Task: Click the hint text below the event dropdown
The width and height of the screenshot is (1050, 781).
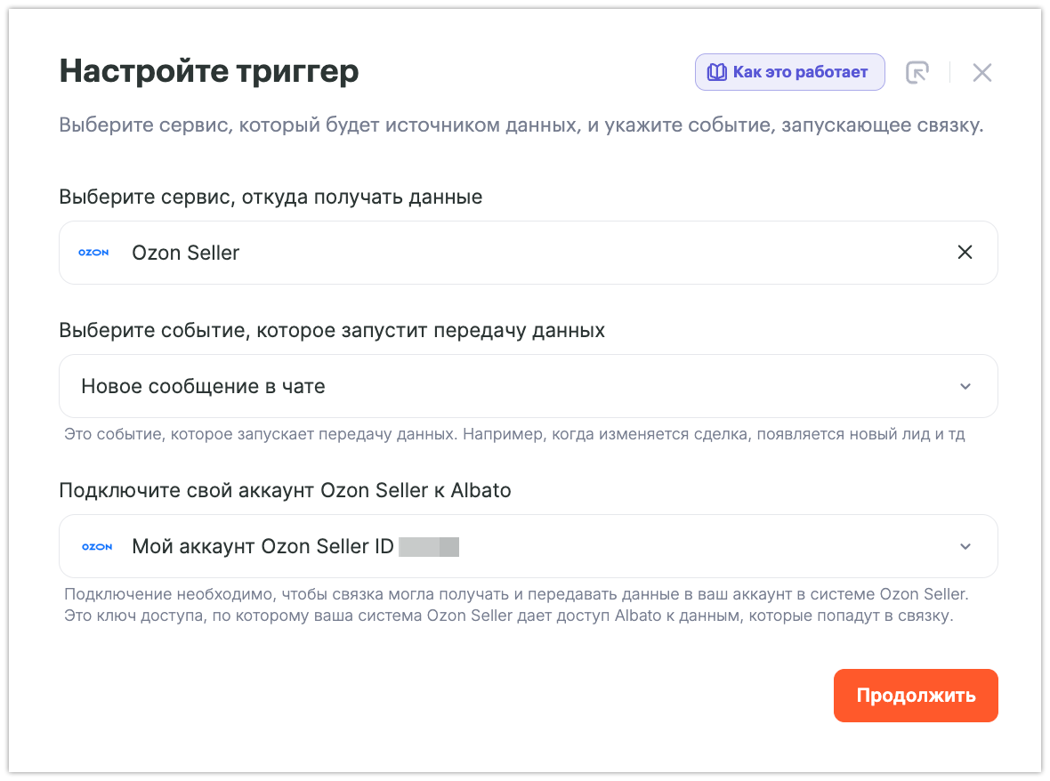Action: (x=514, y=435)
